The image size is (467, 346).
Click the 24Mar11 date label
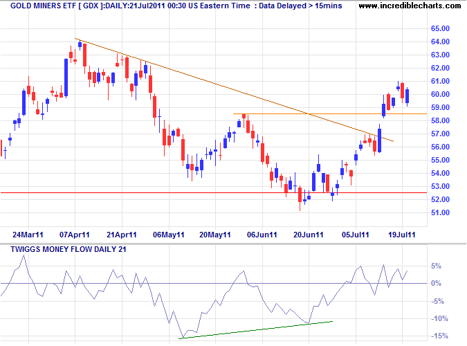[x=28, y=235]
